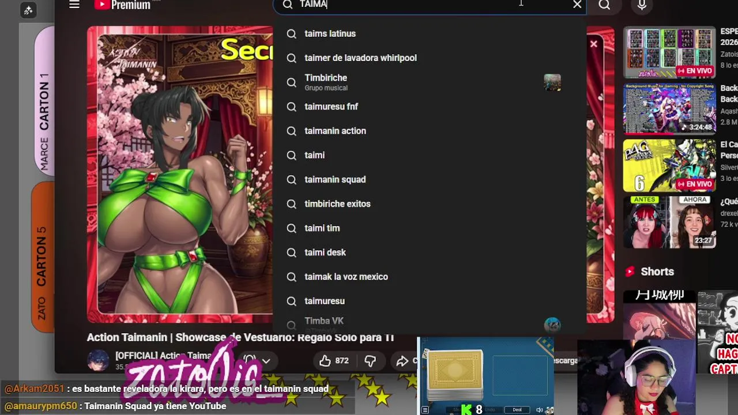Click the Shorts section heading
The height and width of the screenshot is (415, 738).
tap(657, 271)
